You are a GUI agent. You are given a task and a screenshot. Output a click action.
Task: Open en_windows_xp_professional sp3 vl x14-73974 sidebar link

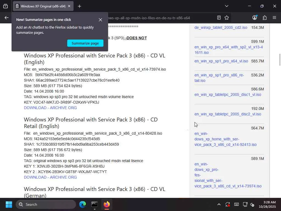(228, 175)
